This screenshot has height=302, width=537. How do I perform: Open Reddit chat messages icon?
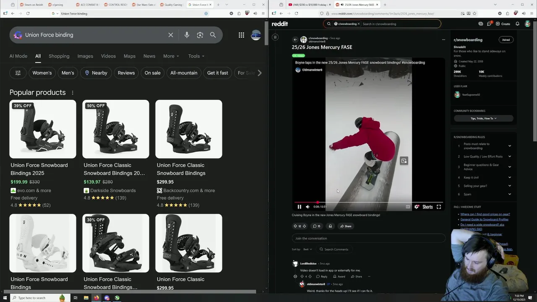tap(489, 24)
